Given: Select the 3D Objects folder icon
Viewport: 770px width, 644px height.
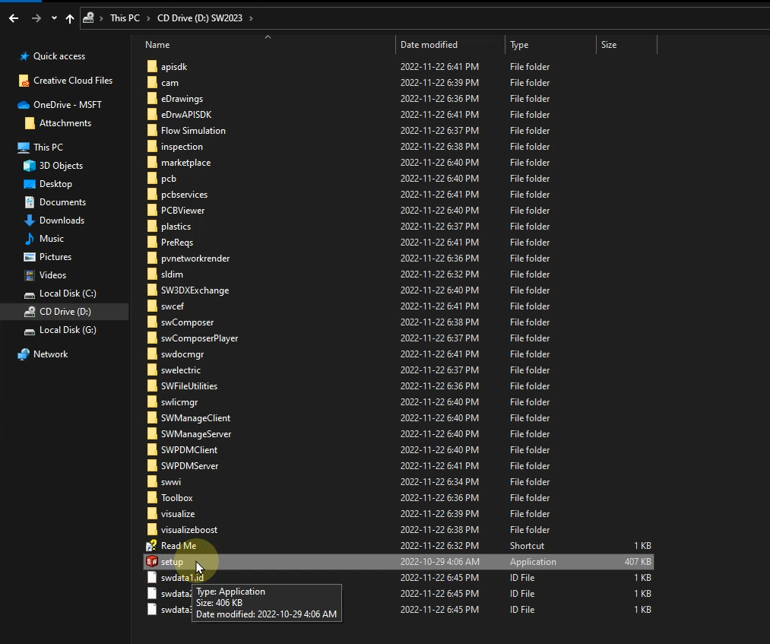Looking at the screenshot, I should coord(30,166).
